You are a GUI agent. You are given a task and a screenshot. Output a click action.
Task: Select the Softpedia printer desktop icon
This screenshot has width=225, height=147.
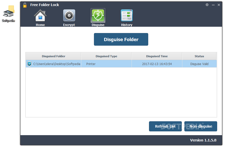[9, 14]
